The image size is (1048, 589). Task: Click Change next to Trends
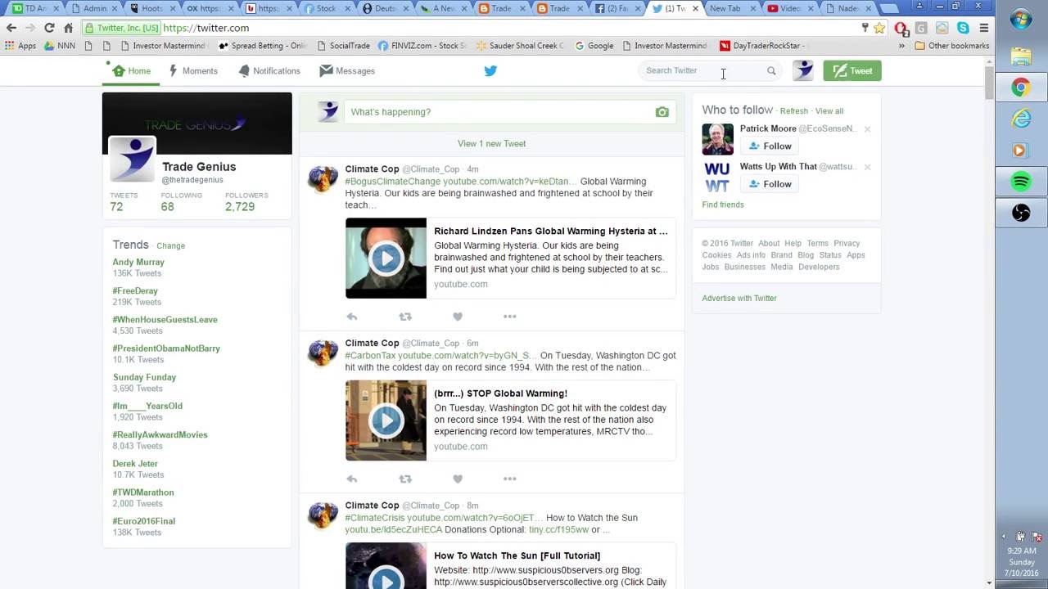[170, 245]
